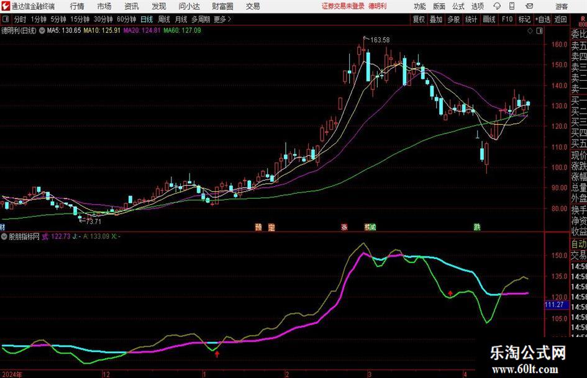
Task: Click the 财 marker at chart's left edge
Action: (2, 227)
